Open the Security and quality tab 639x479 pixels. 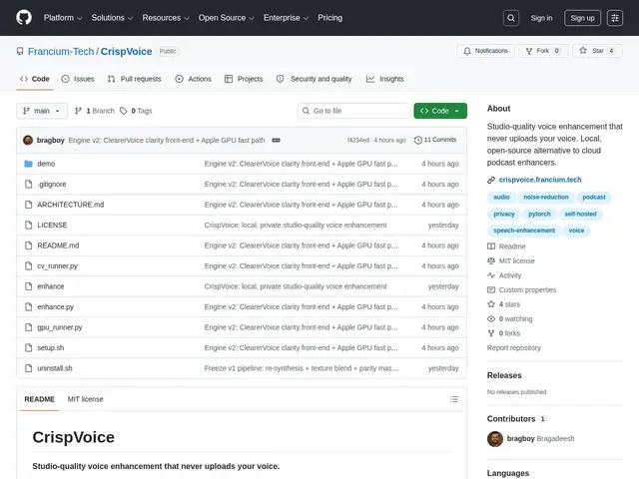(314, 79)
